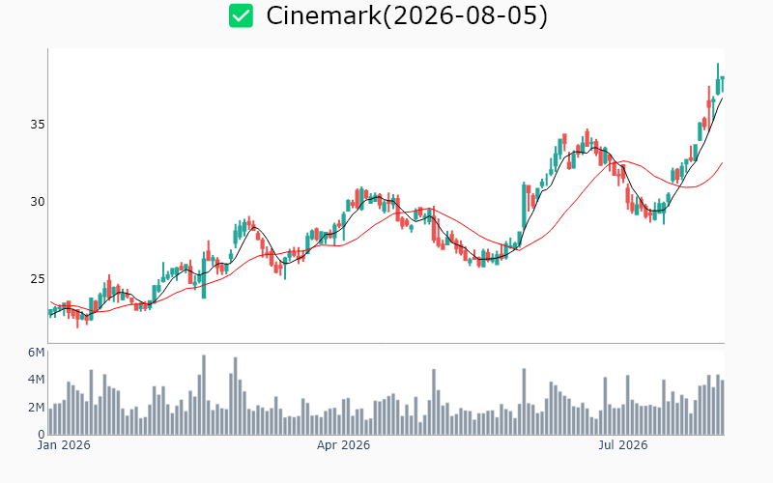
Task: Click the 30 price axis label
Action: coord(38,202)
